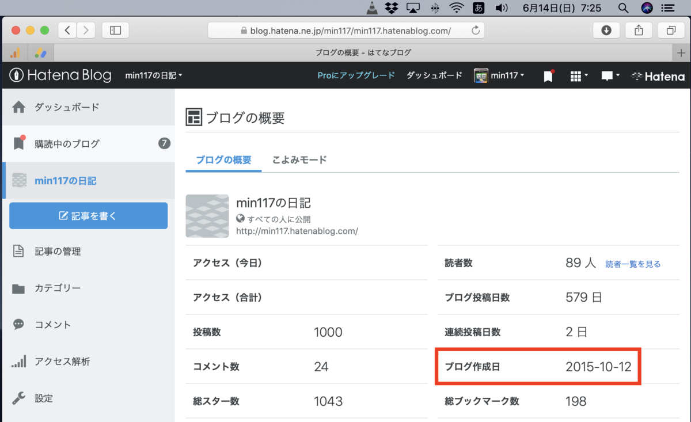The image size is (691, 422).
Task: Open the speech bubble notifications menu
Action: pos(610,75)
